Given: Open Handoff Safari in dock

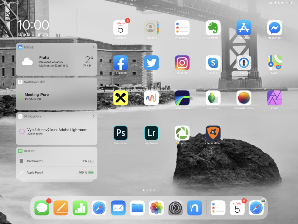Looking at the screenshot, I should tap(256, 208).
